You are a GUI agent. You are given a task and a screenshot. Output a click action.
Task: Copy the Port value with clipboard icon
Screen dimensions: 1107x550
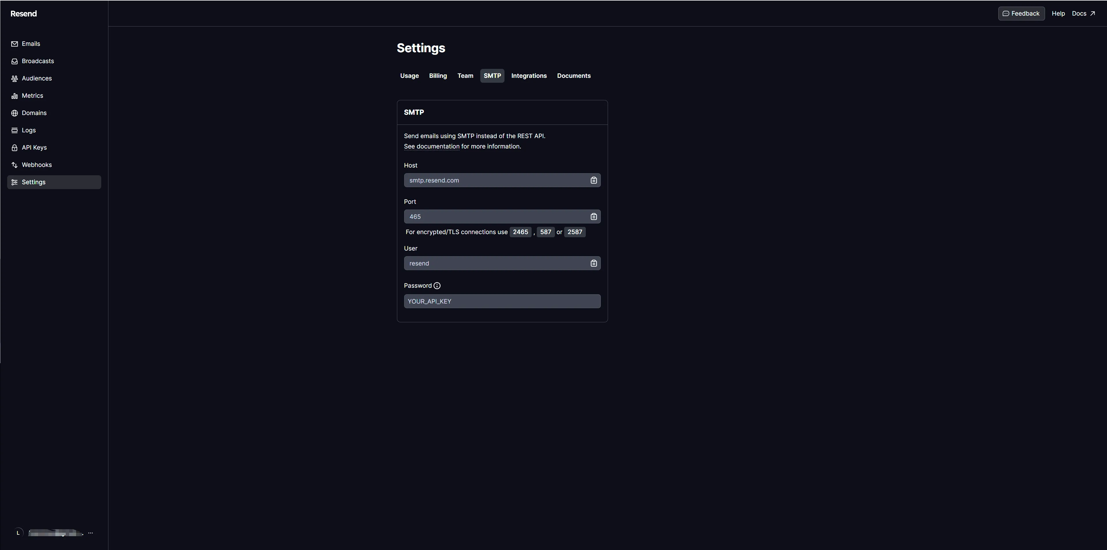(x=594, y=216)
